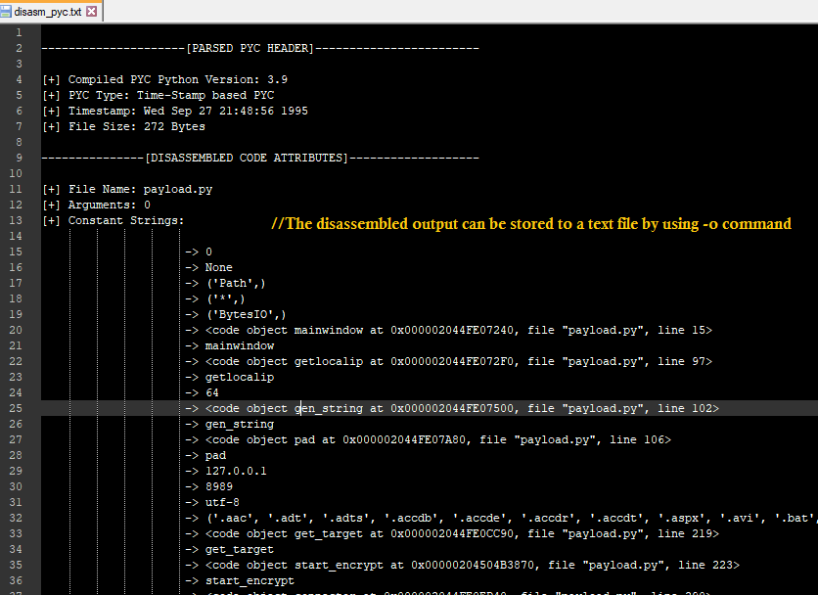The height and width of the screenshot is (595, 818).
Task: Click the 8989 port value line
Action: coord(219,486)
